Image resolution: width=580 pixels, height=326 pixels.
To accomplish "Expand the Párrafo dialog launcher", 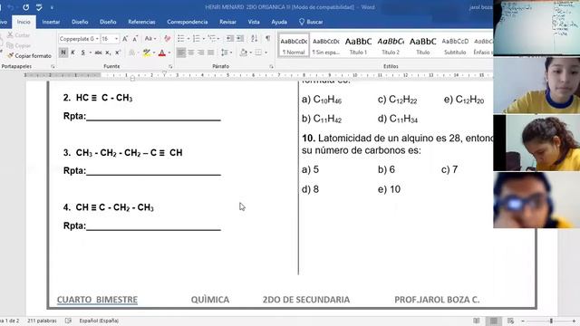I will coord(271,66).
